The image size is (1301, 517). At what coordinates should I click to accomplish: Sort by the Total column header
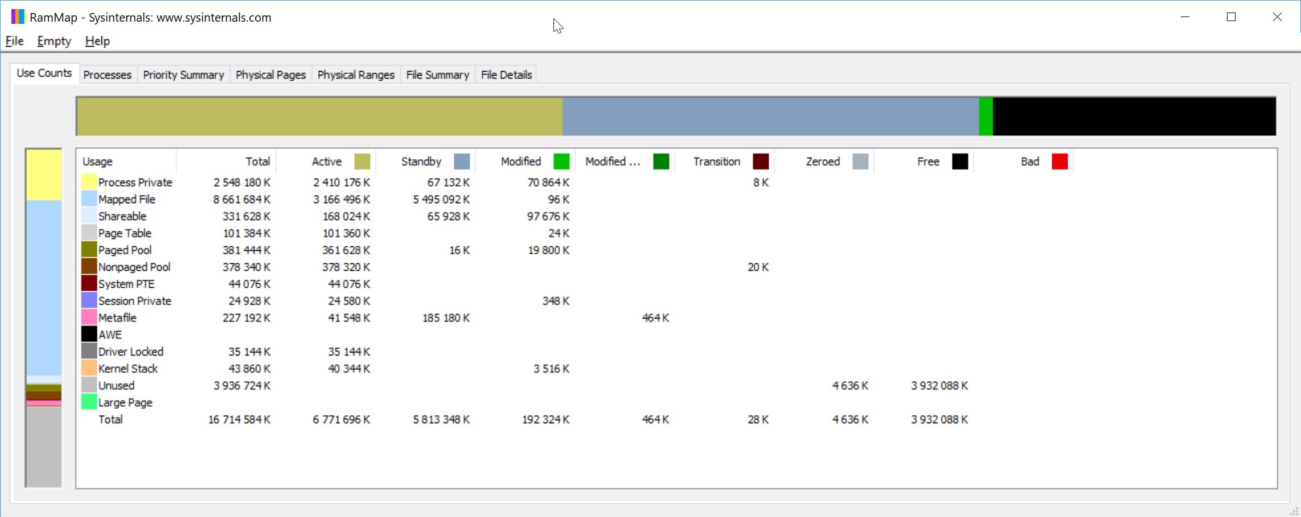point(226,162)
